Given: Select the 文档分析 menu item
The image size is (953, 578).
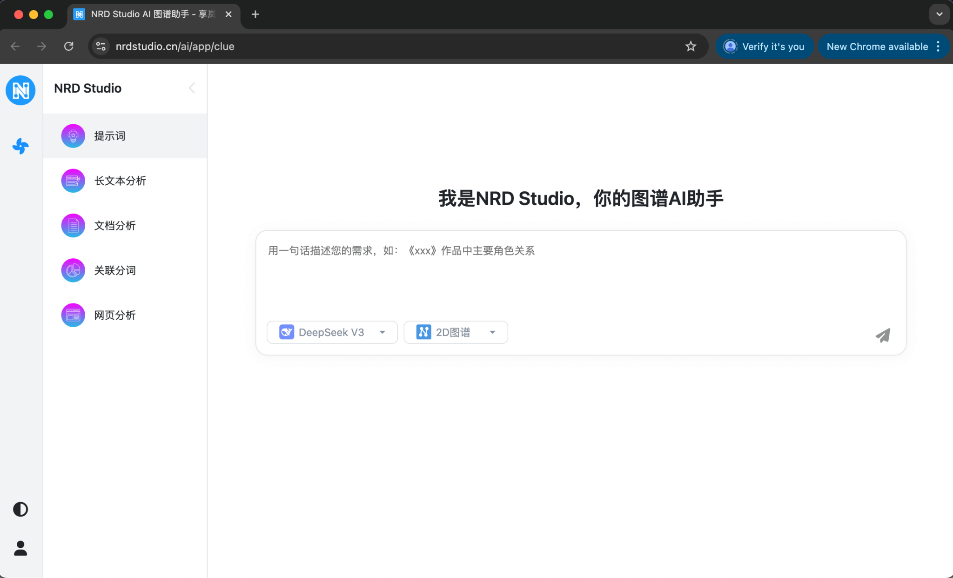Looking at the screenshot, I should click(114, 226).
